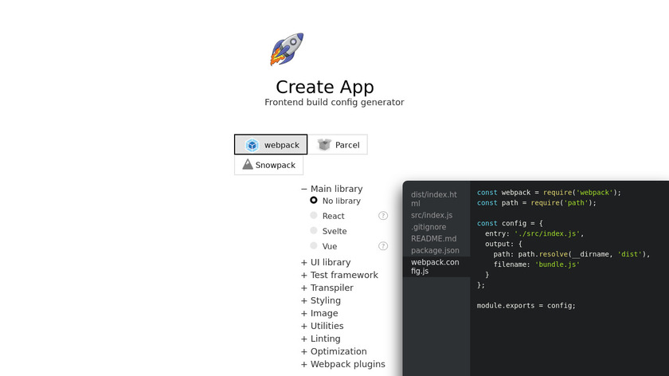Viewport: 669px width, 376px height.
Task: Click the rocket logo icon
Action: [x=287, y=49]
